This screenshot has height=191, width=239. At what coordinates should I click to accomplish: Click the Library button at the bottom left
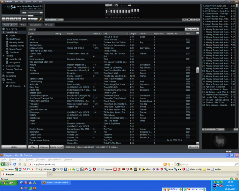tap(14, 147)
